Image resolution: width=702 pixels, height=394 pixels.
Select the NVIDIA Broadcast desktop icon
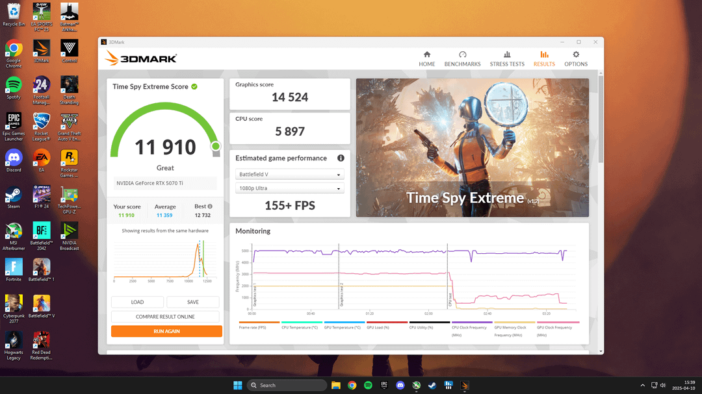tap(70, 236)
